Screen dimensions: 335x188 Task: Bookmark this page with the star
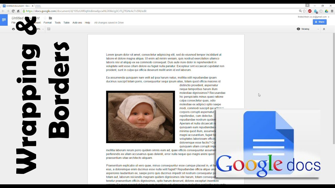(x=304, y=11)
